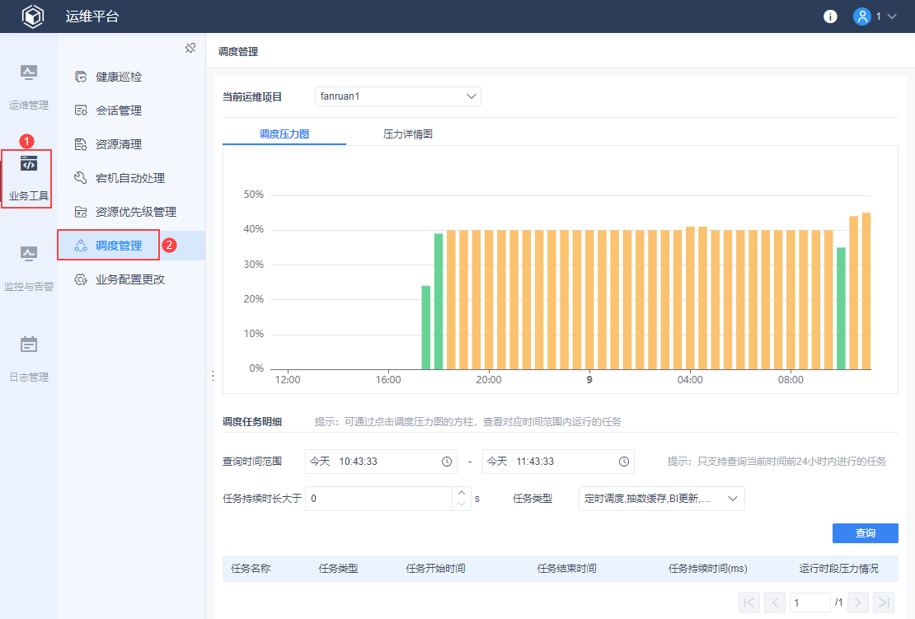The image size is (915, 619).
Task: Click the user avatar icon
Action: [x=862, y=16]
